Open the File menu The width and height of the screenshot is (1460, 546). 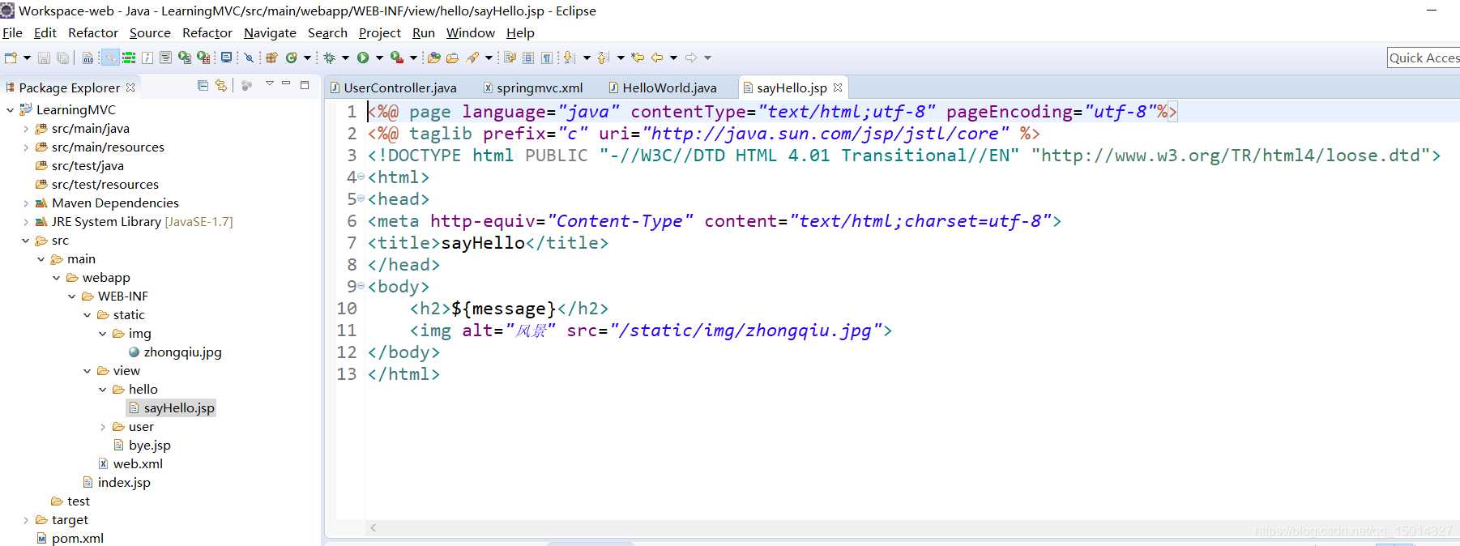click(x=12, y=33)
